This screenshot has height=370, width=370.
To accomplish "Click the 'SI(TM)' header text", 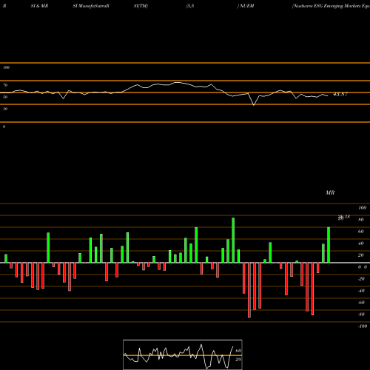I will tap(141, 6).
